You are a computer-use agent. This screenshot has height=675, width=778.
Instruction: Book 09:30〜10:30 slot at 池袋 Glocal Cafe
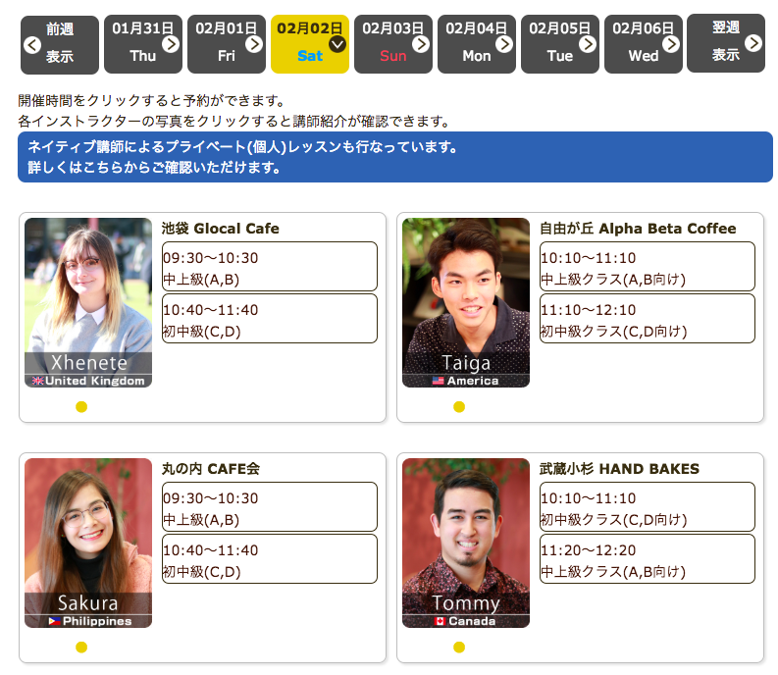(269, 267)
